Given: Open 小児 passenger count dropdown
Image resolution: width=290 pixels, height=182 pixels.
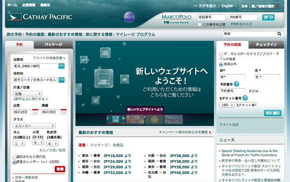Looking at the screenshot, I should (x=38, y=143).
